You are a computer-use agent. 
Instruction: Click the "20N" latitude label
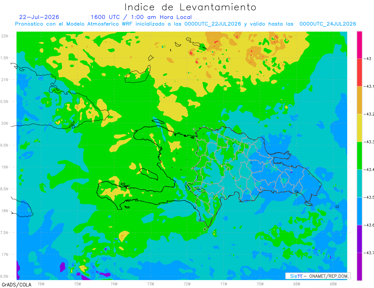(5, 123)
